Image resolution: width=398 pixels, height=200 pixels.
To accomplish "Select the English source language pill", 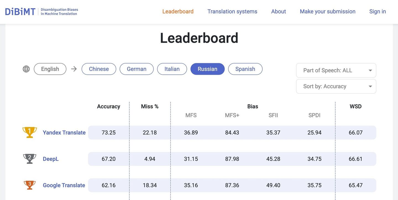I will tap(50, 69).
